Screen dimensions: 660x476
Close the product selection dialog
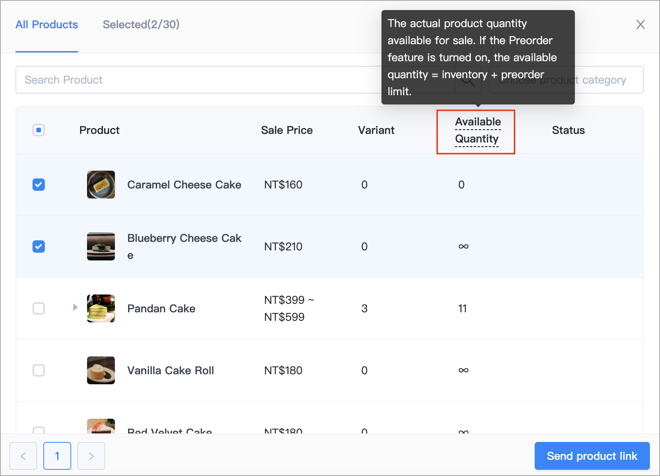point(640,24)
